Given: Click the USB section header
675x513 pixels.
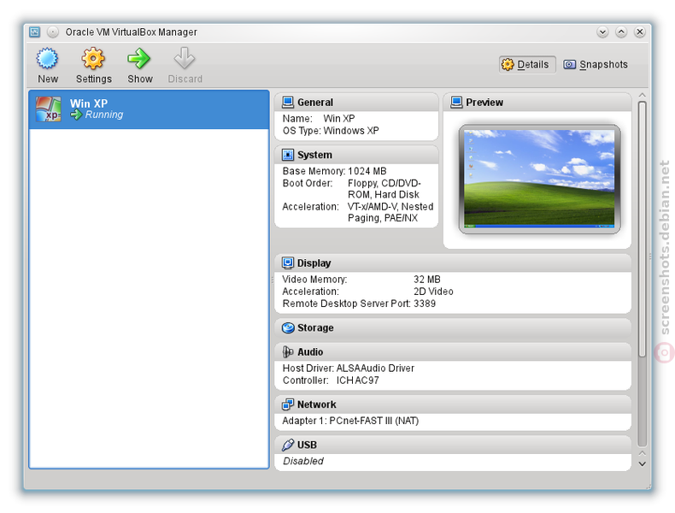Looking at the screenshot, I should click(453, 445).
